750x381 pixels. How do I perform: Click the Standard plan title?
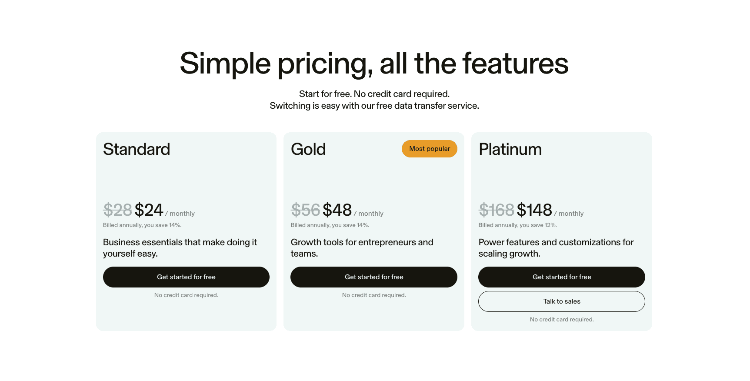tap(137, 150)
